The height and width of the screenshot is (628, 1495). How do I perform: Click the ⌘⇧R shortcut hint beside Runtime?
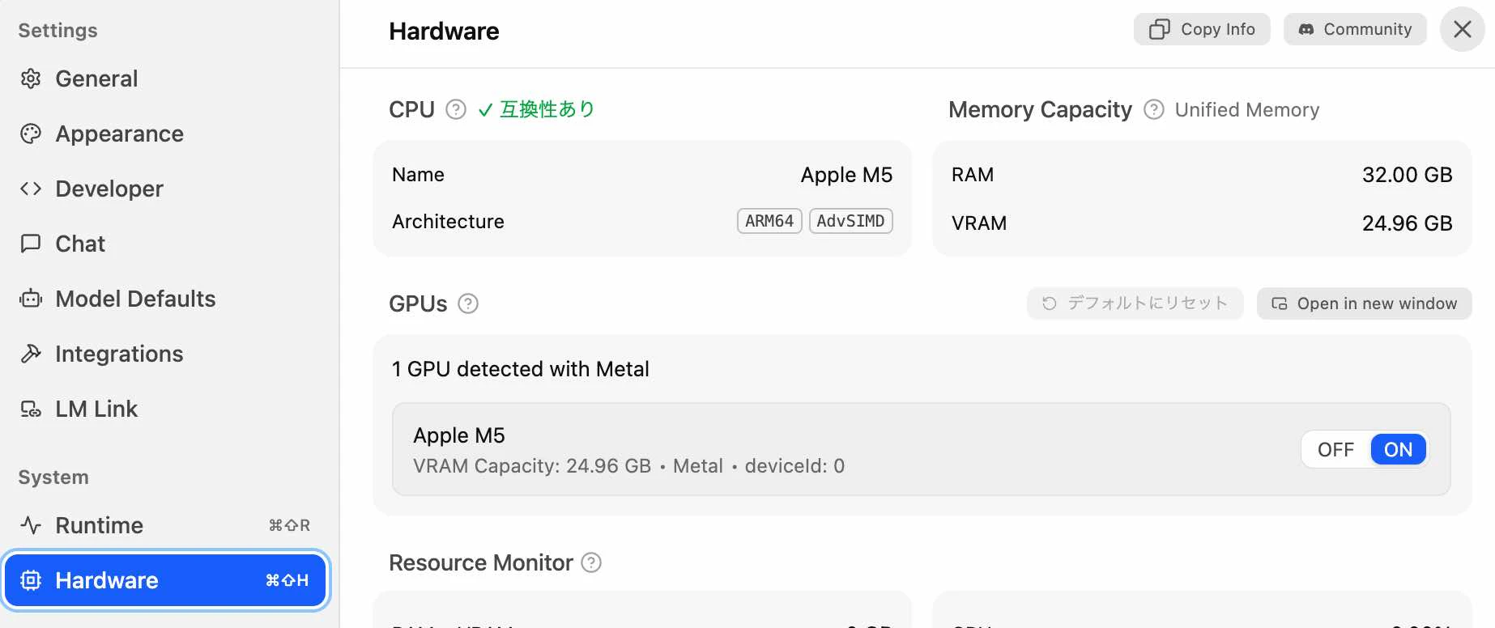tap(289, 525)
